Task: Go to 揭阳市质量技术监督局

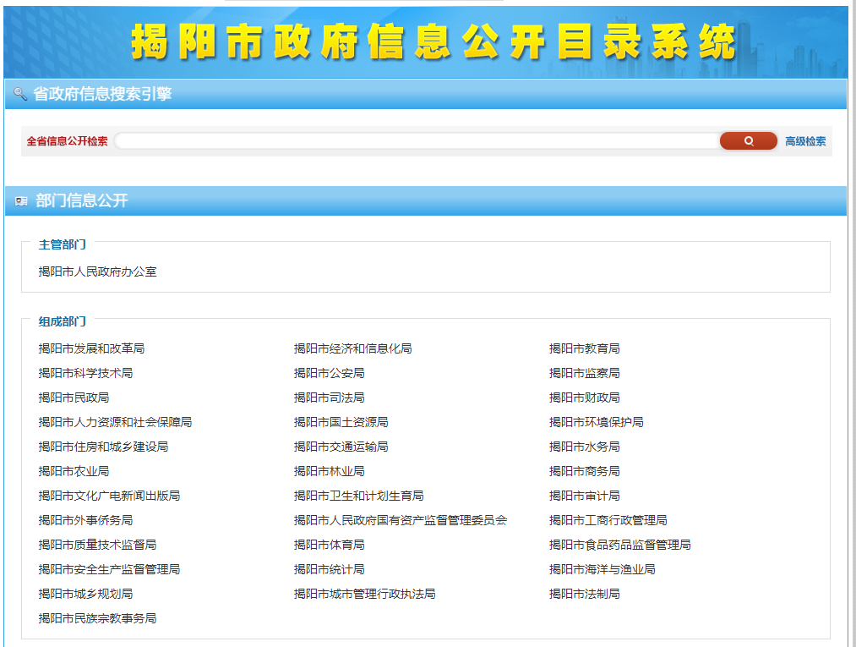Action: tap(98, 546)
